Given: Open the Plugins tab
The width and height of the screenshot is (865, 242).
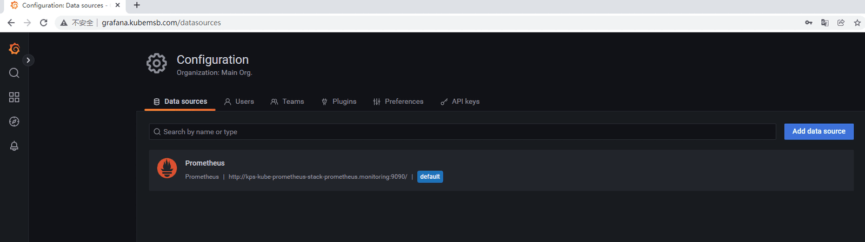Looking at the screenshot, I should point(339,102).
